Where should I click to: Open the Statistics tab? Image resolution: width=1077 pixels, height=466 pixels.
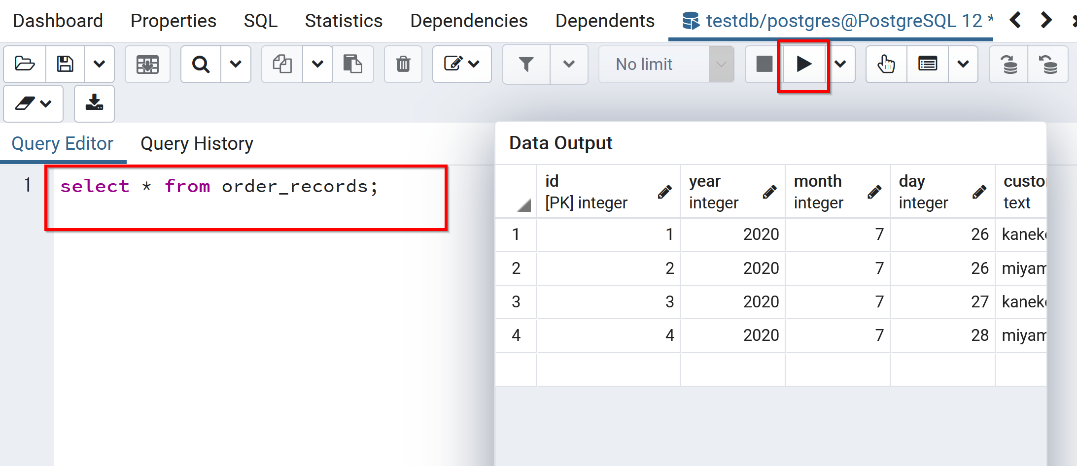344,21
